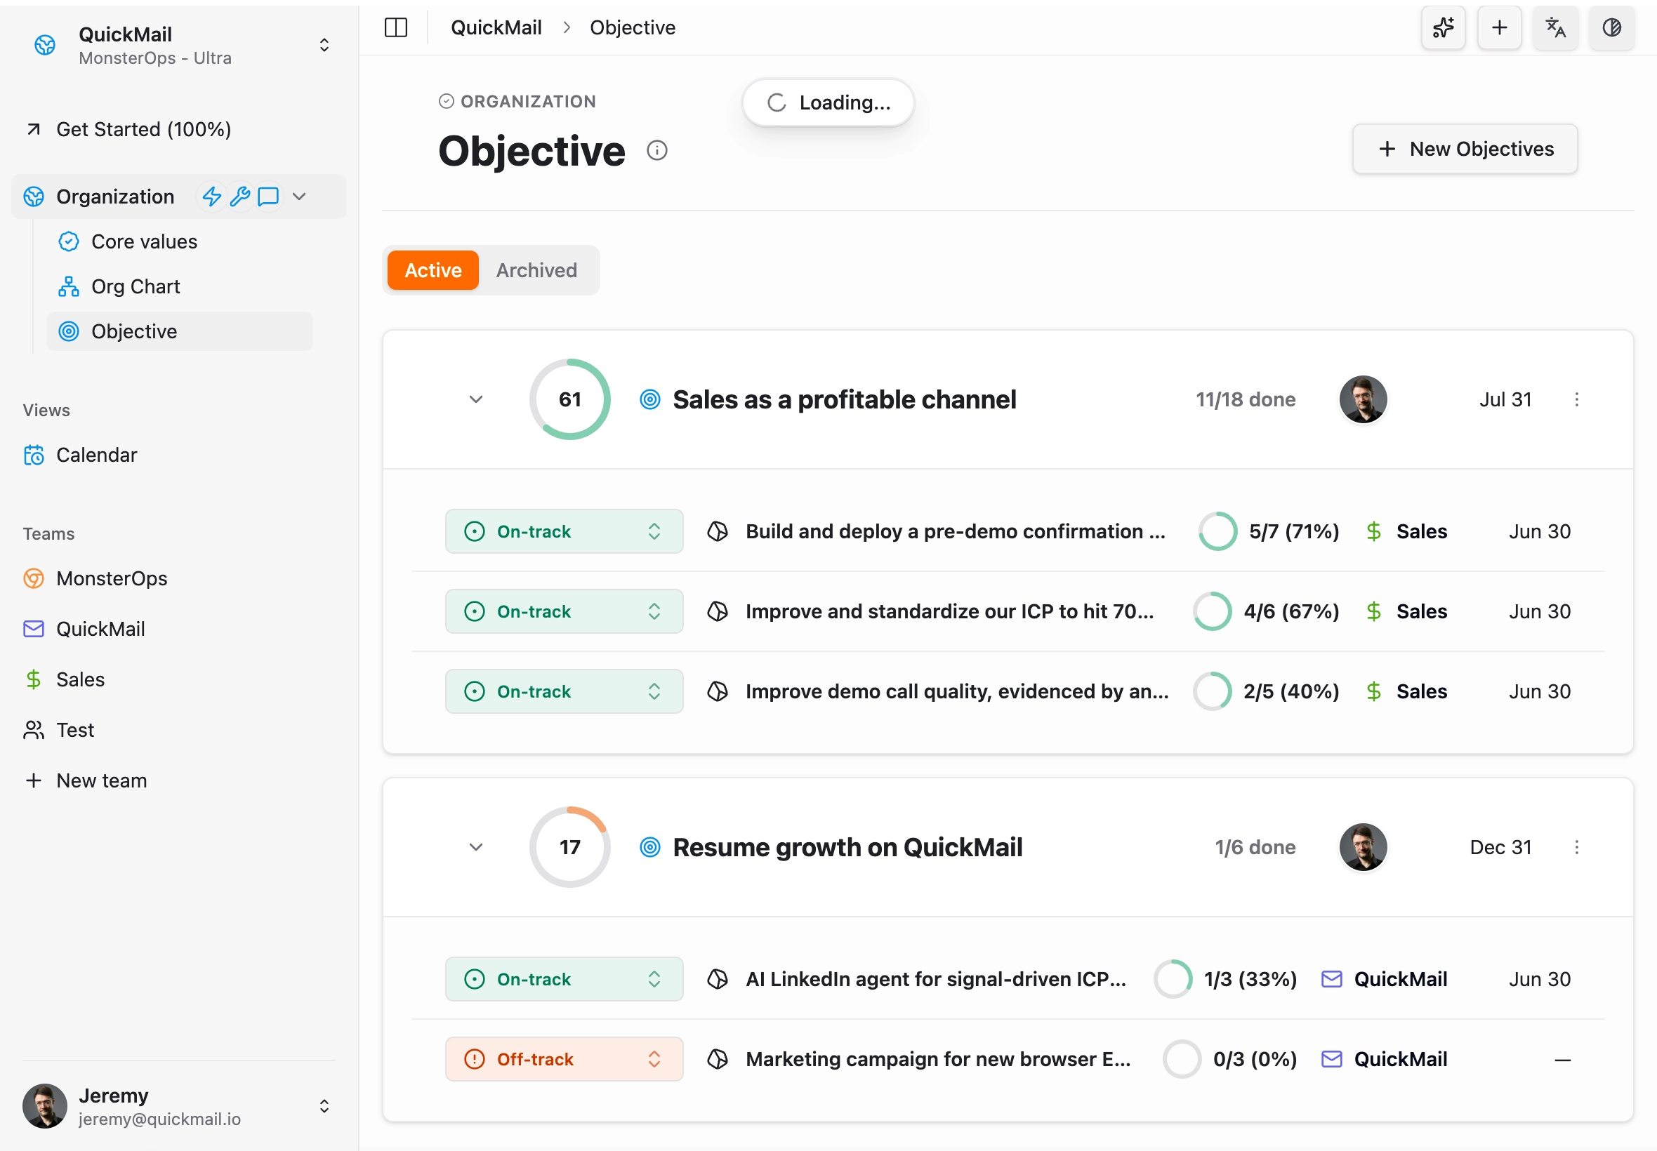Viewport: 1657px width, 1151px height.
Task: Click the Dec 31 due date
Action: tap(1500, 846)
